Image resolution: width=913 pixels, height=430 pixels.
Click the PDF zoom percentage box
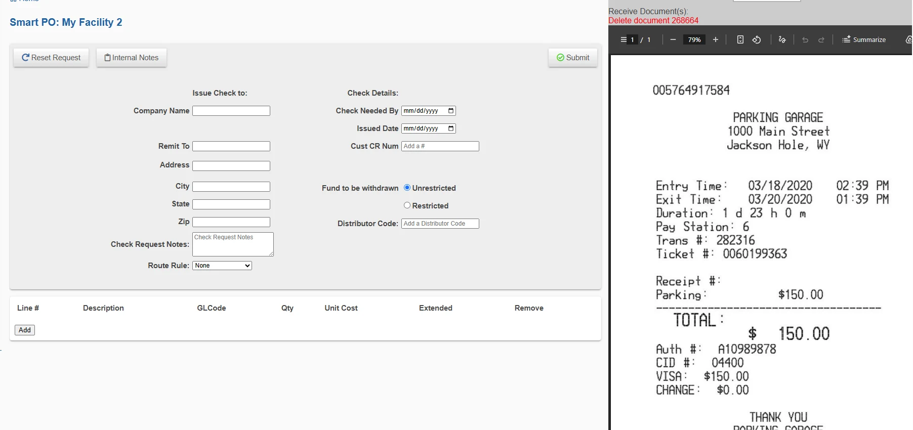click(x=694, y=39)
